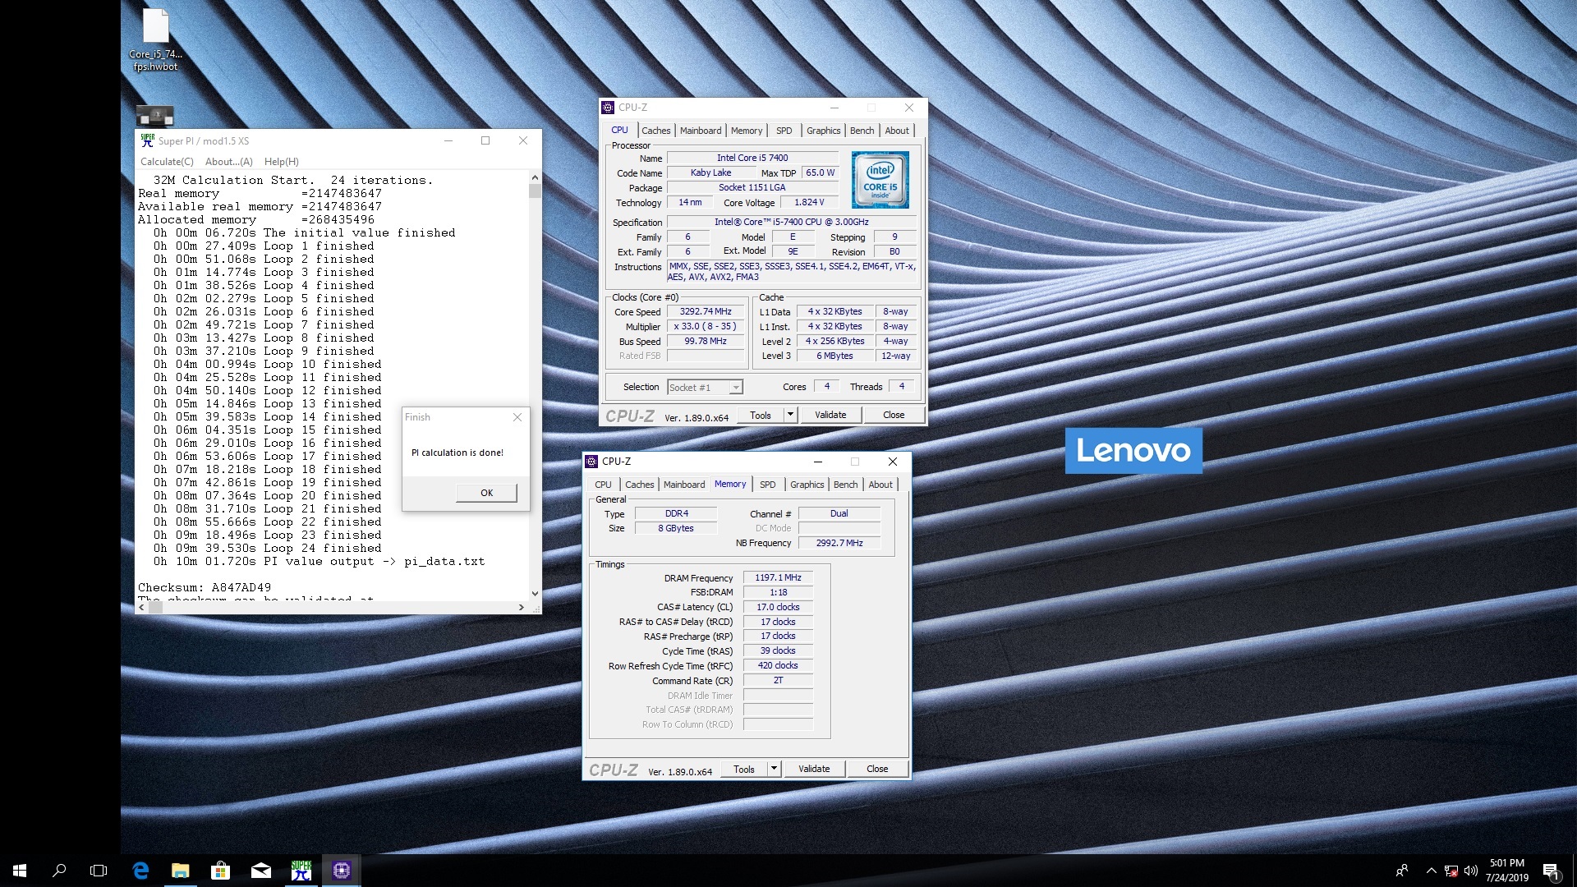Image resolution: width=1577 pixels, height=887 pixels.
Task: Click Tools button in upper CPU-Z window
Action: tap(761, 416)
